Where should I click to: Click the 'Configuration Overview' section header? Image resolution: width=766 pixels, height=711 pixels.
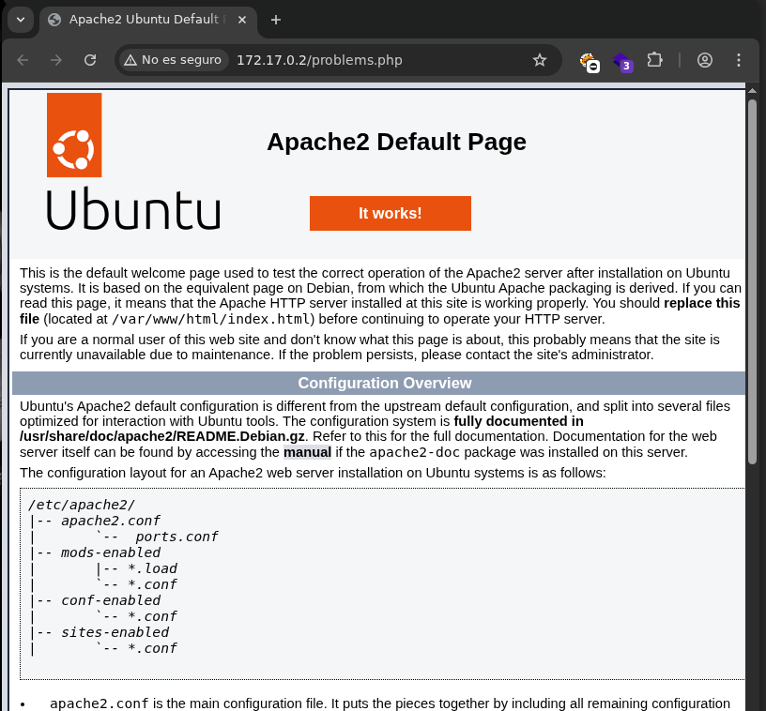[384, 383]
